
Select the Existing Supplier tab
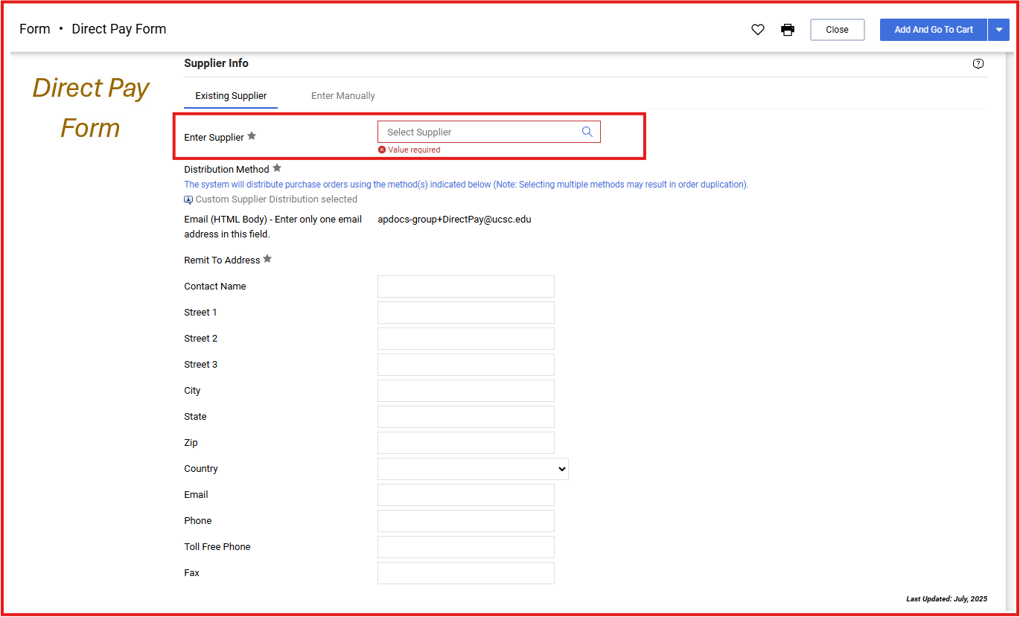231,96
